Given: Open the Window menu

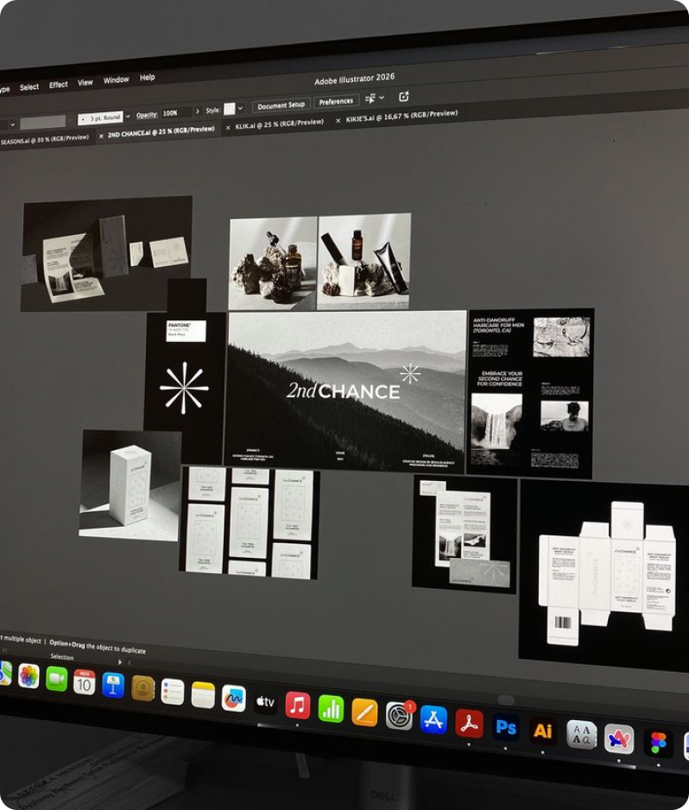Looking at the screenshot, I should tap(116, 80).
